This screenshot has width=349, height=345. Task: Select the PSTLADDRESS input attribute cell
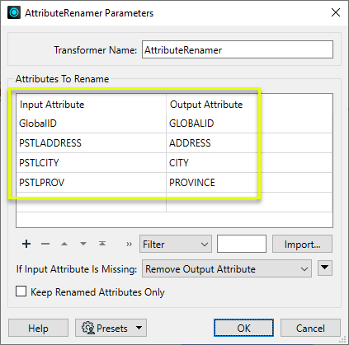tap(91, 143)
